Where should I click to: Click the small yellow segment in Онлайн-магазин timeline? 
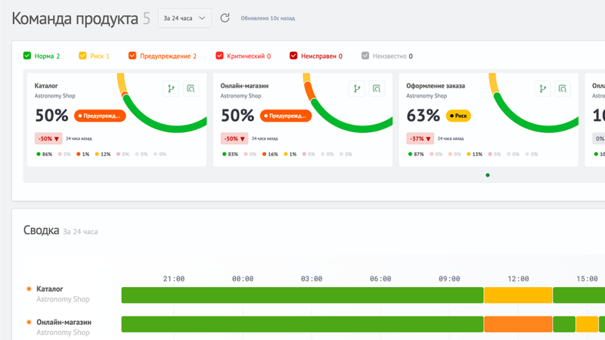point(587,324)
